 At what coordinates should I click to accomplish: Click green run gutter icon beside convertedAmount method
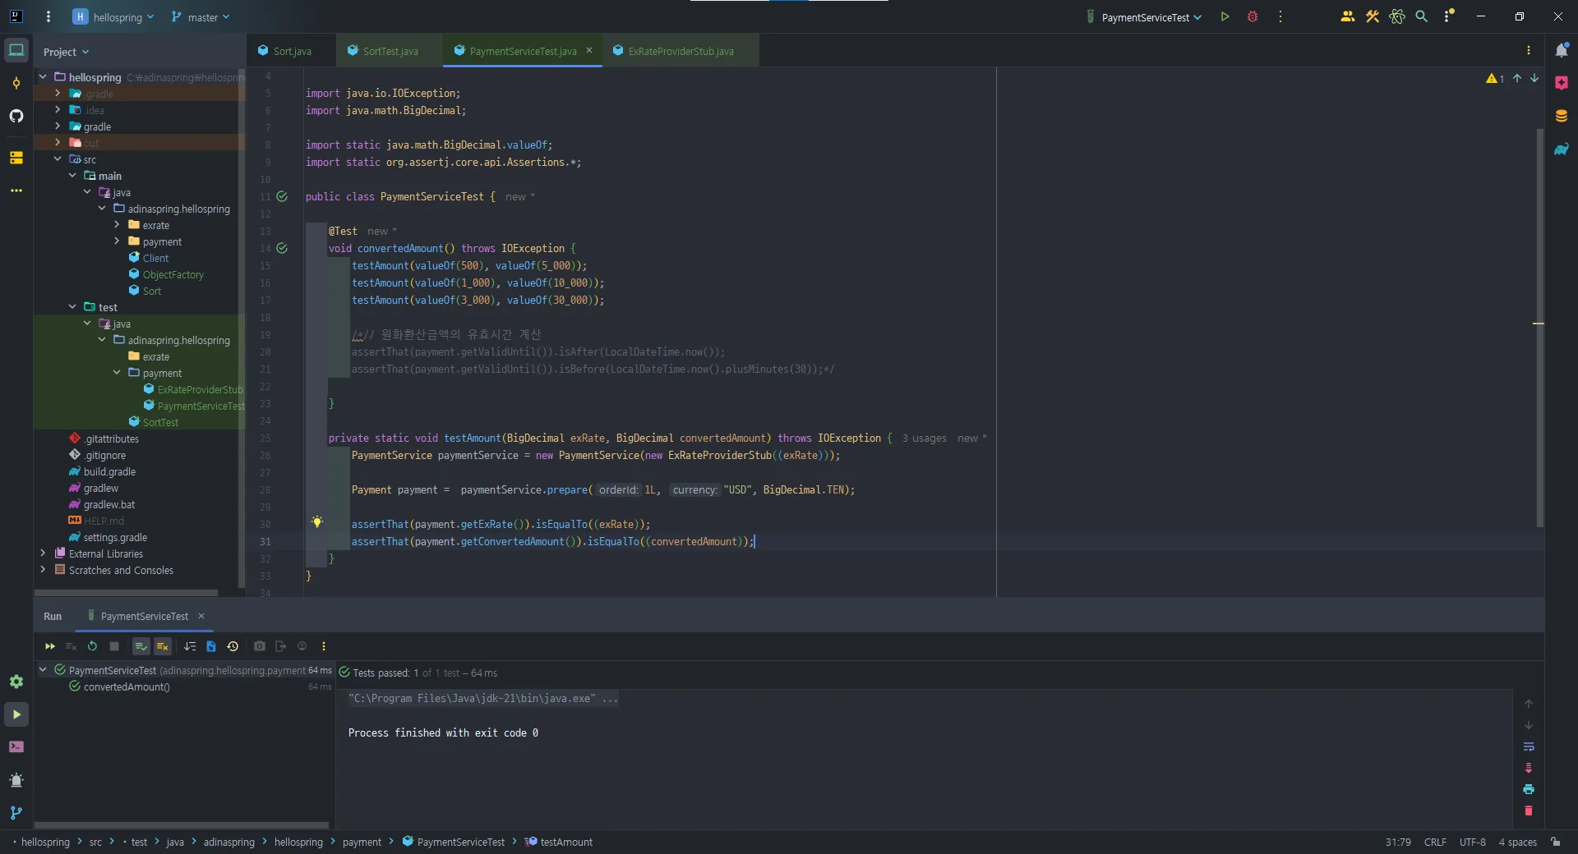282,248
